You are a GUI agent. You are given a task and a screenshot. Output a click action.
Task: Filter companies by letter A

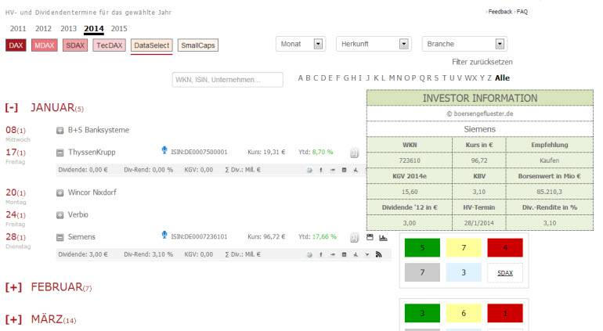coord(301,78)
